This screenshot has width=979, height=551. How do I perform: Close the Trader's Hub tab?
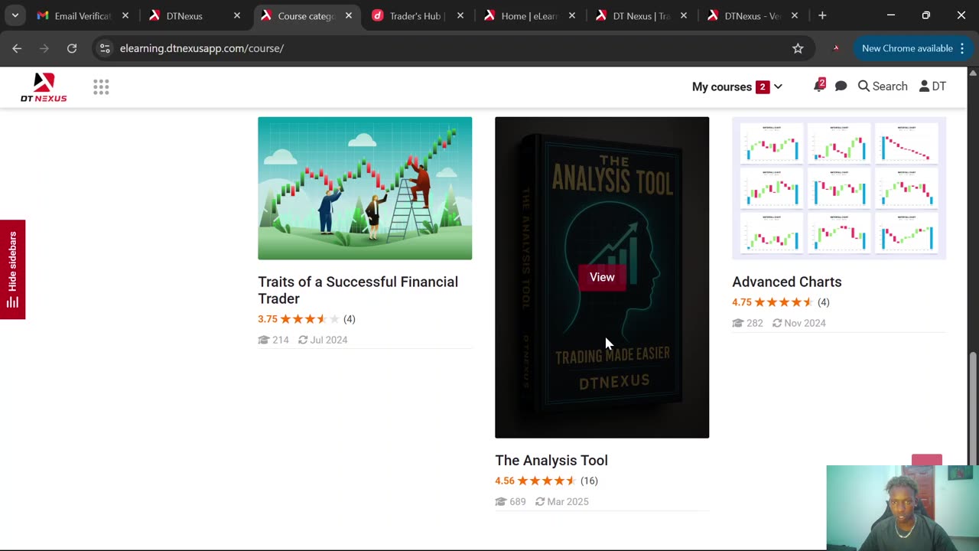tap(460, 15)
